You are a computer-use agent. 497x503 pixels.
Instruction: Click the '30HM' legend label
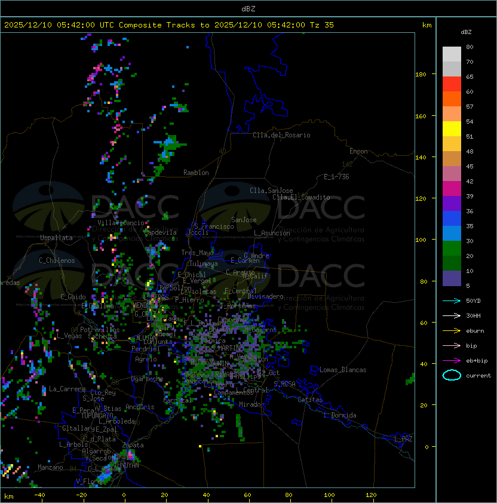(473, 315)
